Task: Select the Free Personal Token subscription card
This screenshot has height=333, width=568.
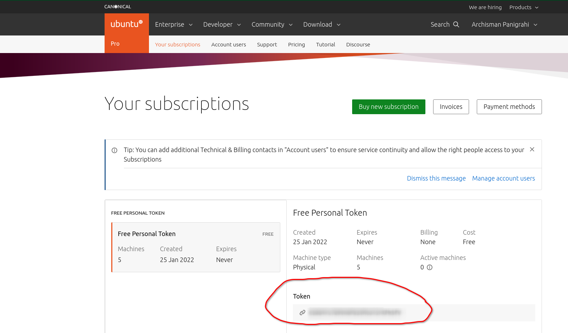Action: [x=196, y=247]
